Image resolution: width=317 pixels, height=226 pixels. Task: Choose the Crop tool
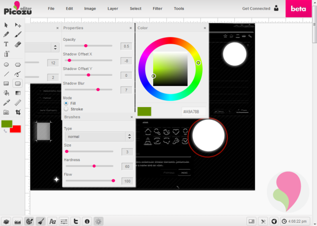pyautogui.click(x=18, y=112)
